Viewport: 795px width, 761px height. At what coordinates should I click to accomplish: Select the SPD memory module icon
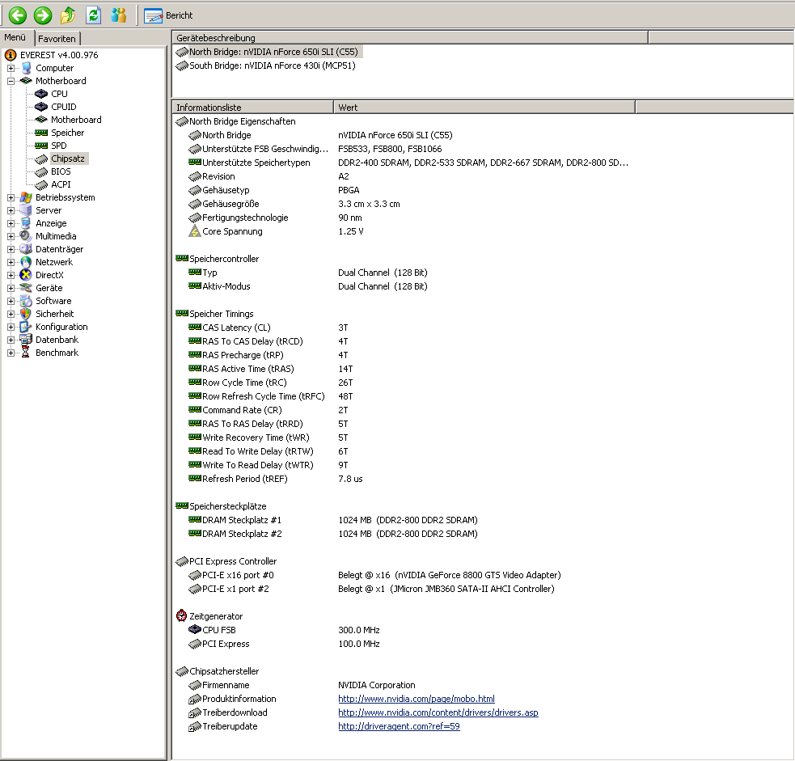pos(41,146)
